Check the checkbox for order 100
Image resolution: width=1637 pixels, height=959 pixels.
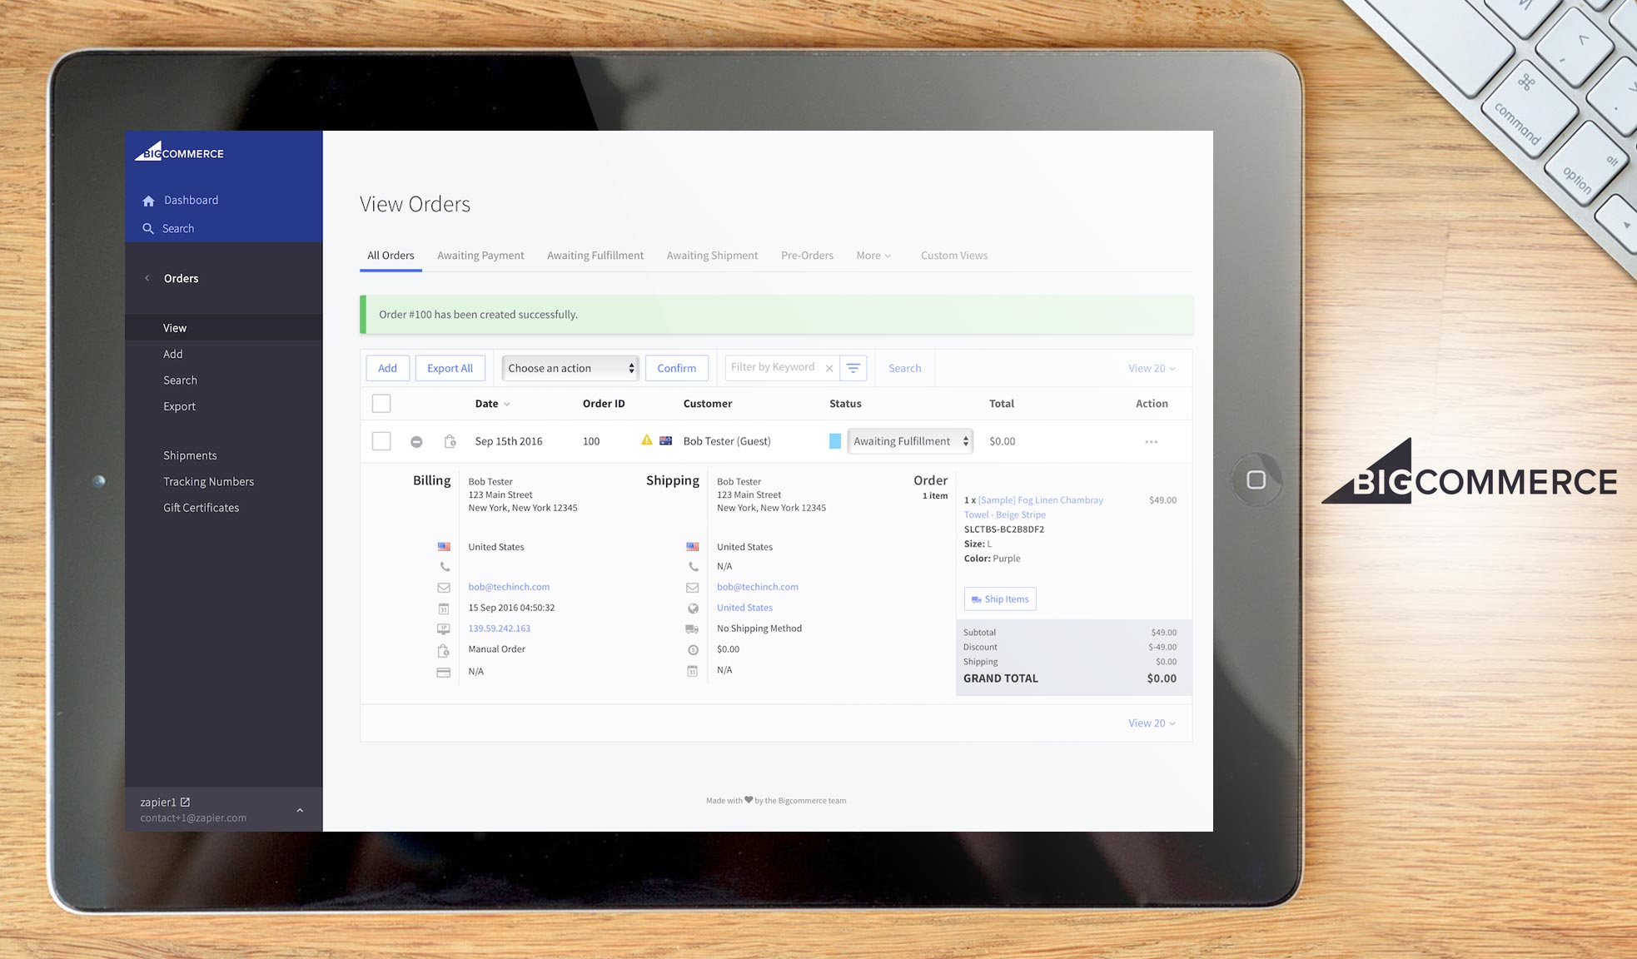pyautogui.click(x=381, y=441)
